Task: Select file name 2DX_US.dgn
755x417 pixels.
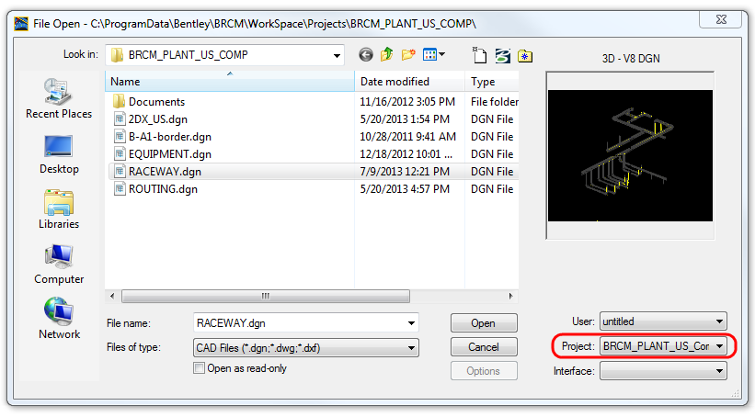Action: (158, 119)
